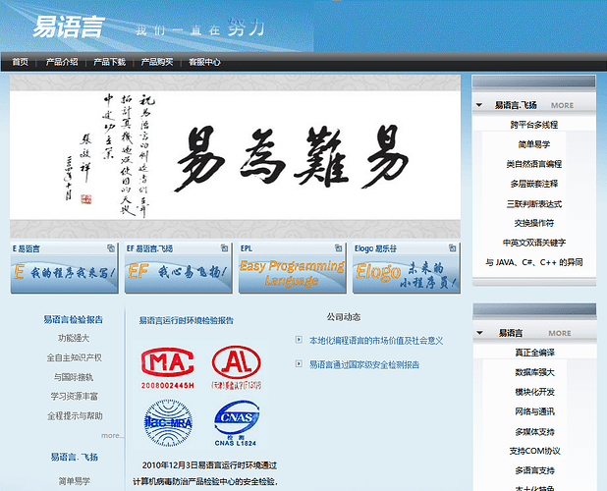This screenshot has height=491, width=607.
Task: Click 三联判断表达式 in sidebar
Action: (534, 203)
